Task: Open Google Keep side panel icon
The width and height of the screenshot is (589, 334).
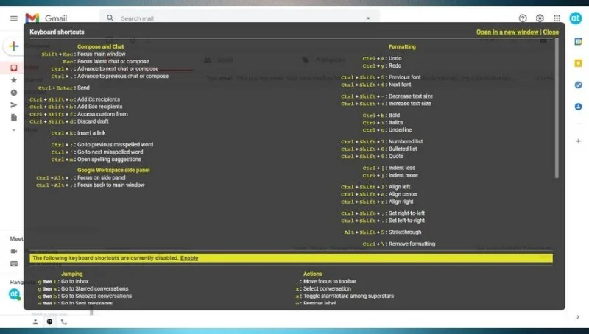Action: (578, 63)
